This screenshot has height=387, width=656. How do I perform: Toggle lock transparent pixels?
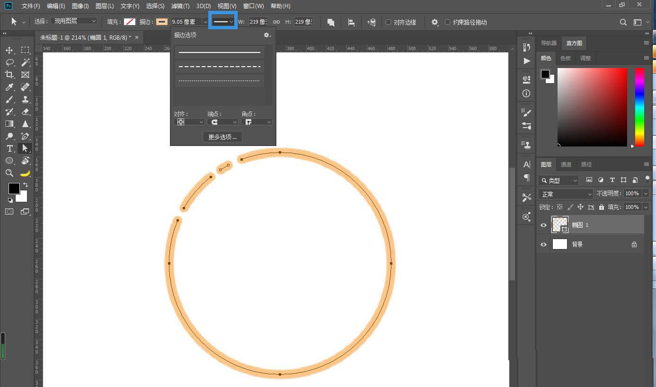(560, 207)
